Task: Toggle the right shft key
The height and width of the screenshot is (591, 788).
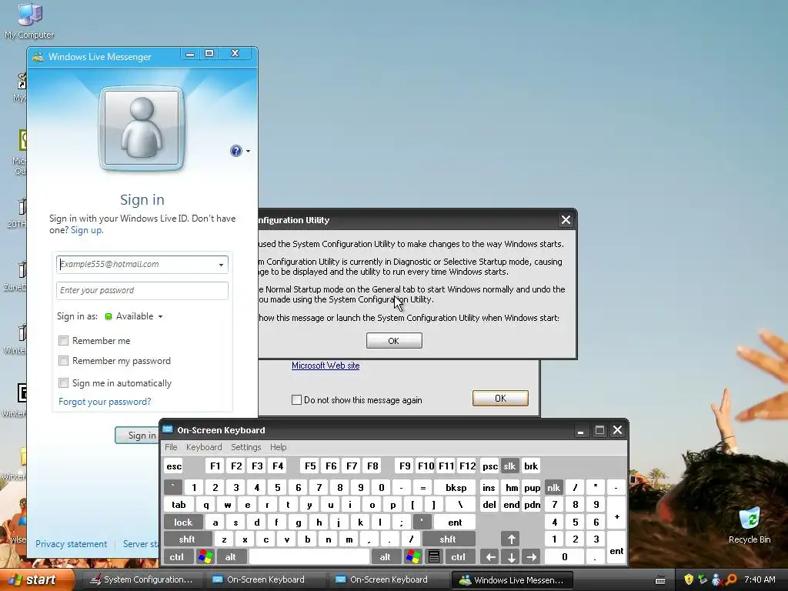Action: pyautogui.click(x=449, y=539)
